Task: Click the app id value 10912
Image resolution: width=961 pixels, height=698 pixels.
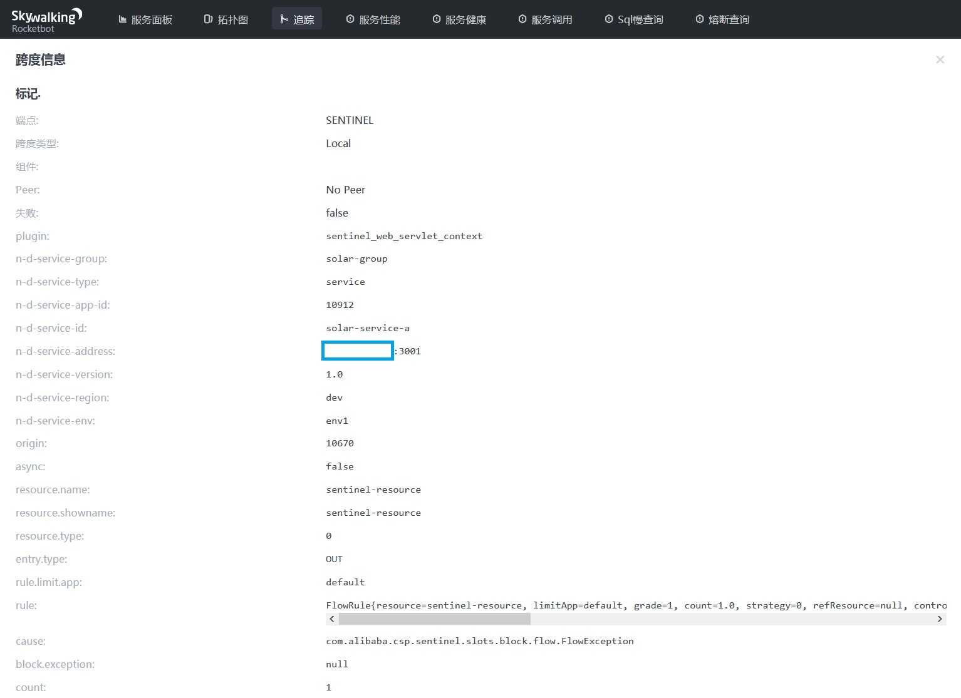Action: [340, 305]
